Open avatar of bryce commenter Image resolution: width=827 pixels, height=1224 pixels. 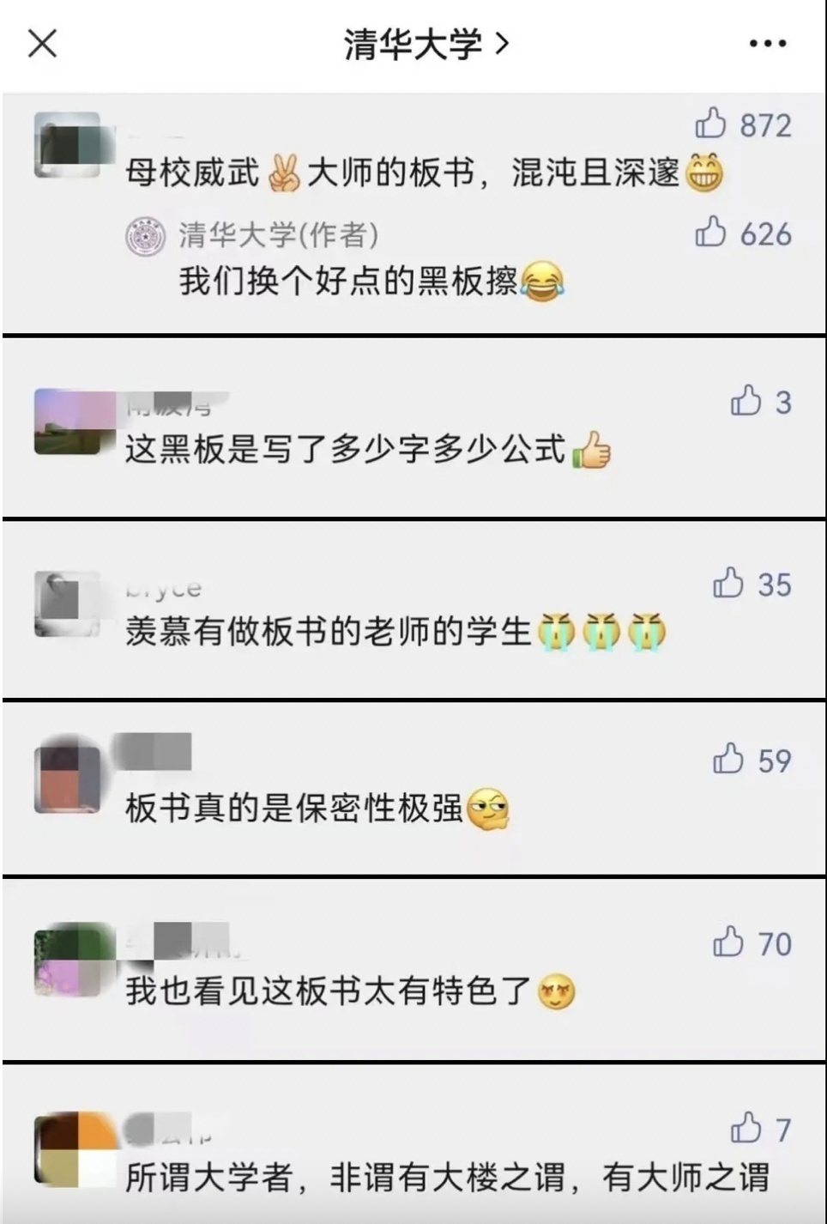[68, 604]
